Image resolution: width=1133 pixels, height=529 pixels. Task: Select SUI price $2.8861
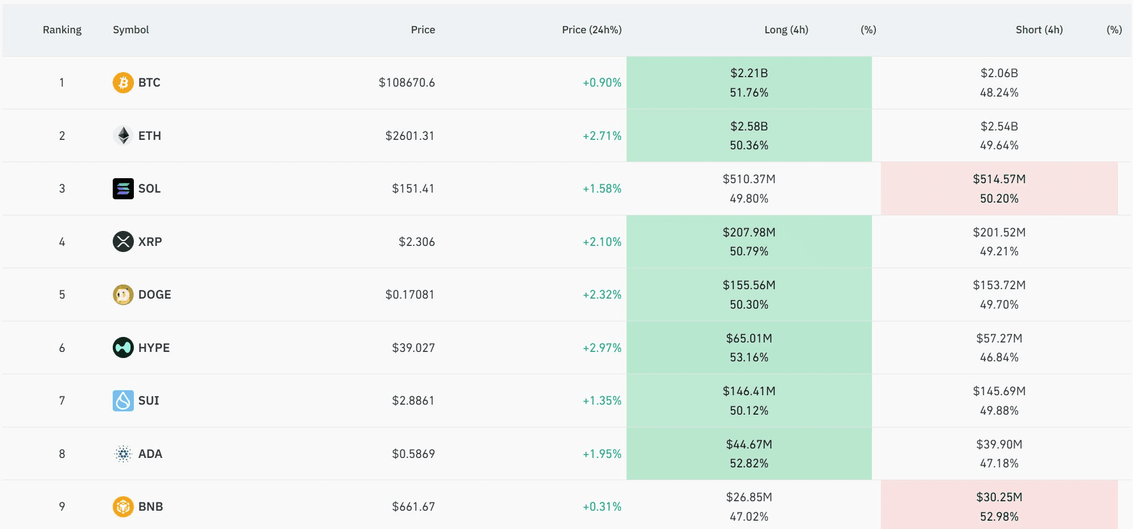click(x=413, y=401)
